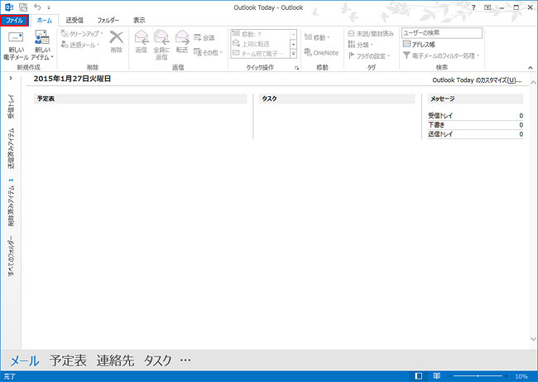
Task: Expand the folder pane chevron
Action: point(11,79)
